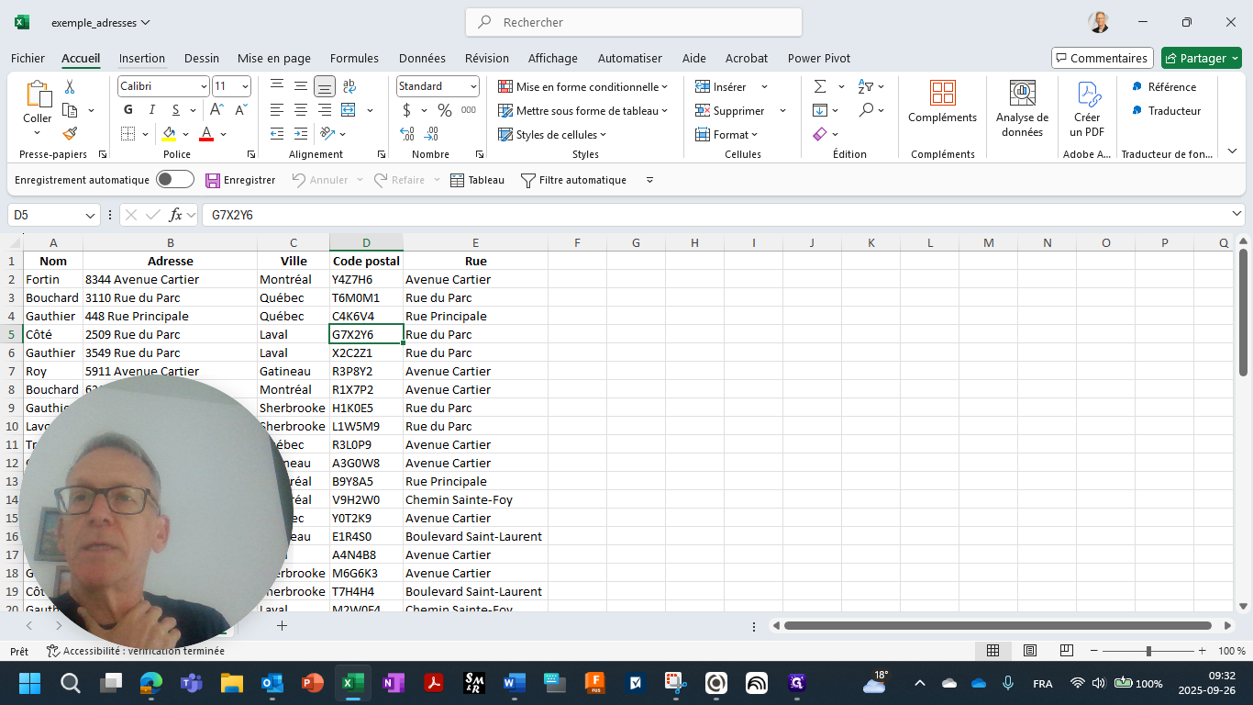Screen dimensions: 1253x705
Task: Switch to the Données tab
Action: pyautogui.click(x=422, y=58)
